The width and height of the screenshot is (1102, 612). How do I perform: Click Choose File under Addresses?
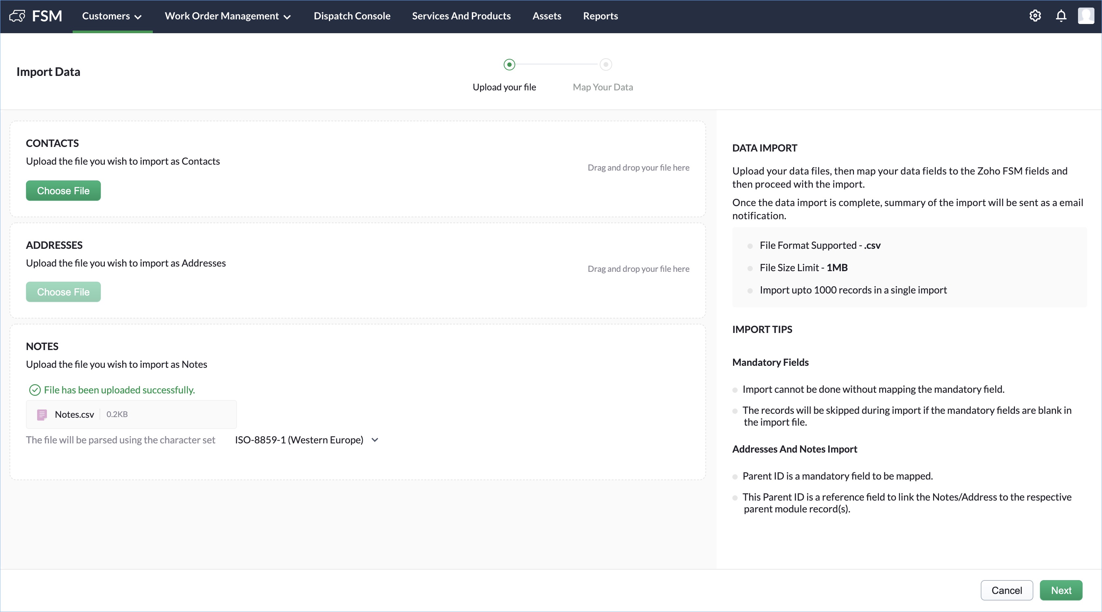63,292
